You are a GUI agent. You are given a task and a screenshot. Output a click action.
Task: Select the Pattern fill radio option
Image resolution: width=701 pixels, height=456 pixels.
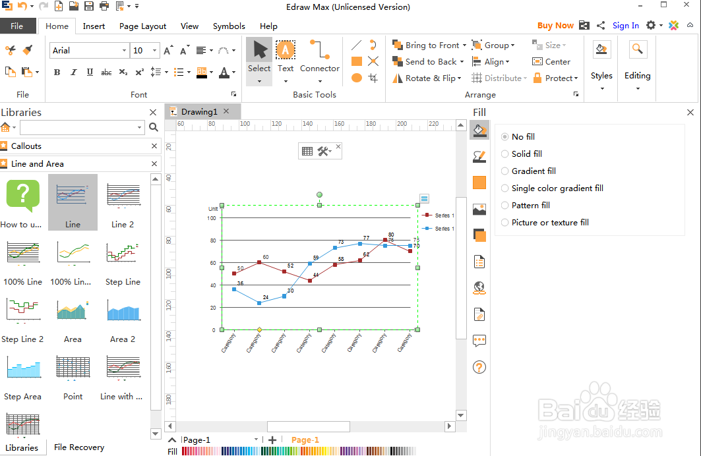pyautogui.click(x=504, y=206)
